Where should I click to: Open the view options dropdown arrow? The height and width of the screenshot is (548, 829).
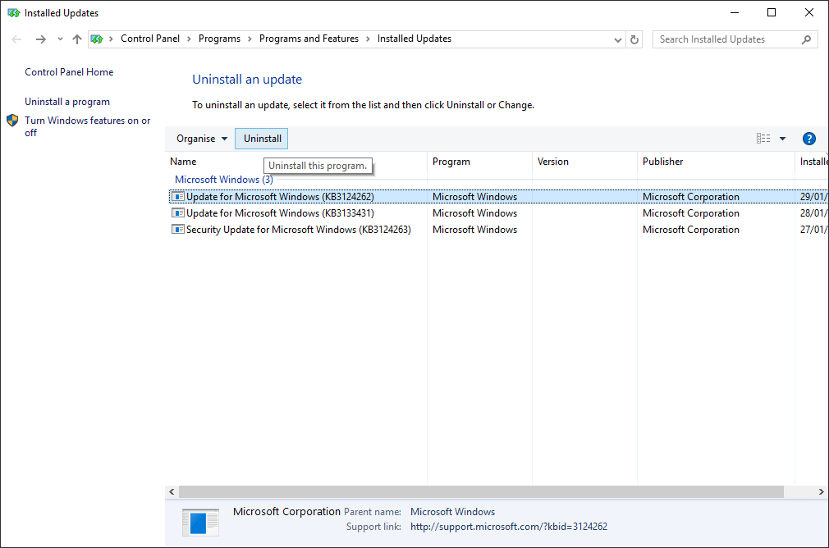point(782,139)
